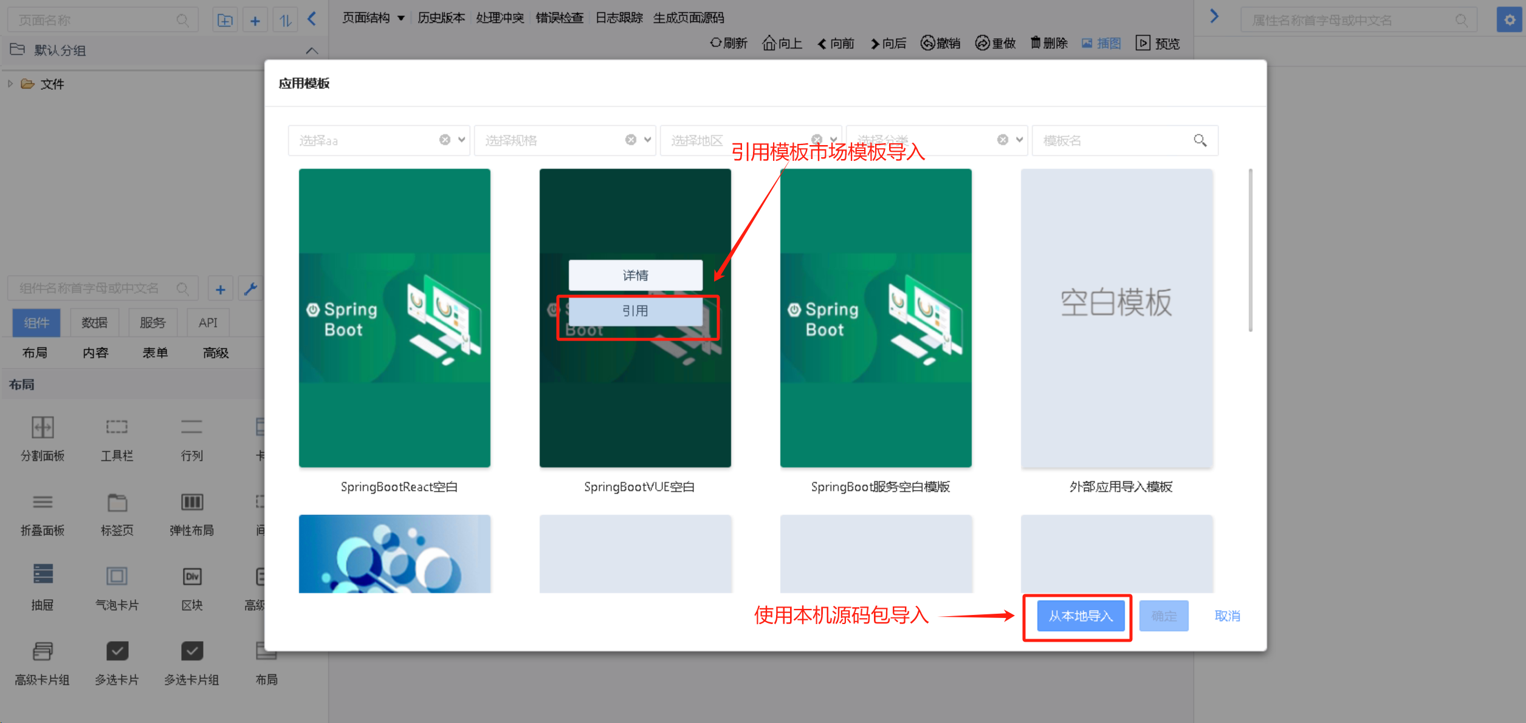Select the 工具栏 component icon
Image resolution: width=1526 pixels, height=723 pixels.
pyautogui.click(x=117, y=427)
